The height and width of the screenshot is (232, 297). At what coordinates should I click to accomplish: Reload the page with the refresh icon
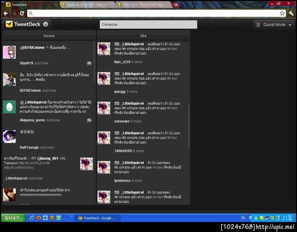pyautogui.click(x=22, y=13)
